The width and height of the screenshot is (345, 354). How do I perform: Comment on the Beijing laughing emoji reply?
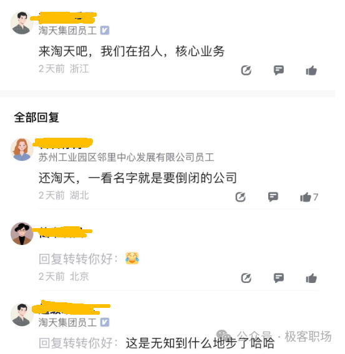(279, 278)
